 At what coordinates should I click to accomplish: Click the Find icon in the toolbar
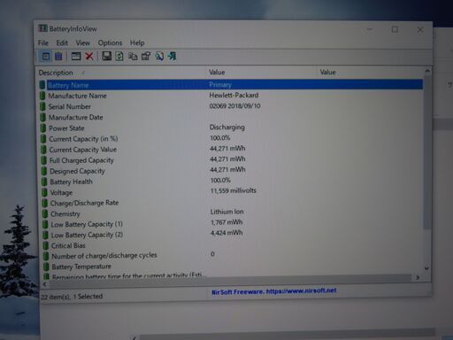(x=159, y=56)
